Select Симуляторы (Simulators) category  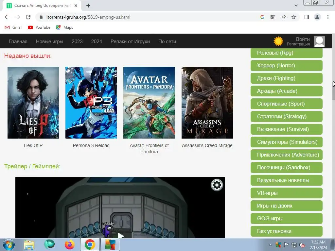click(x=287, y=142)
